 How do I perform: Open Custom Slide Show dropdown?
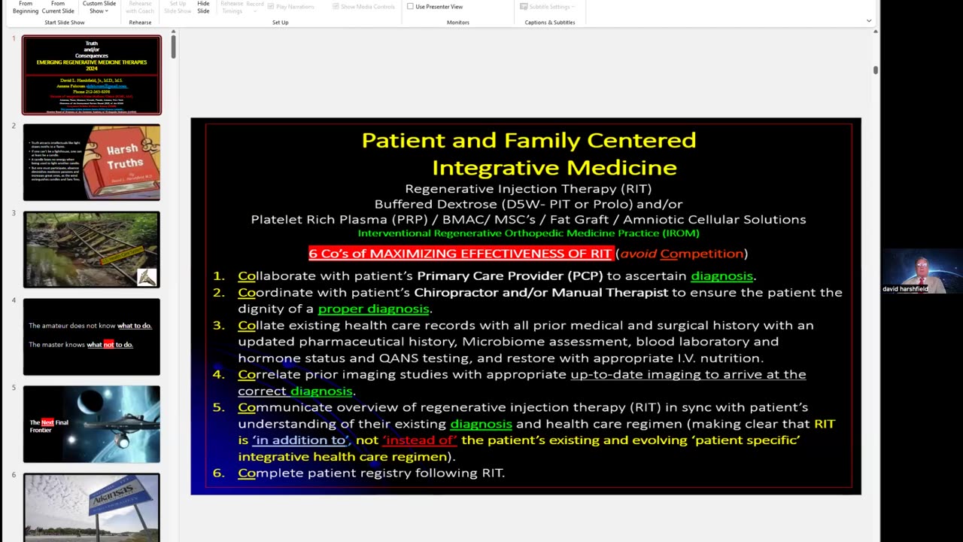click(99, 8)
